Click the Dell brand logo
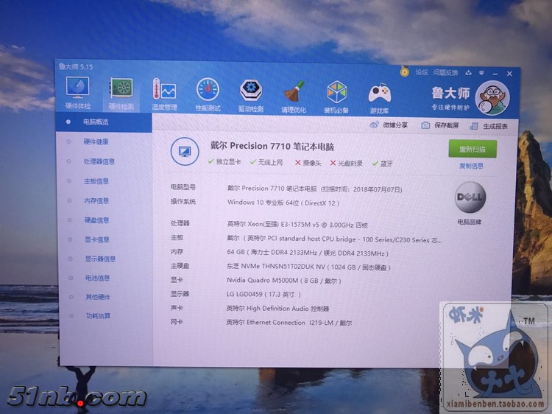Screen dimensions: 552x414 tap(470, 197)
